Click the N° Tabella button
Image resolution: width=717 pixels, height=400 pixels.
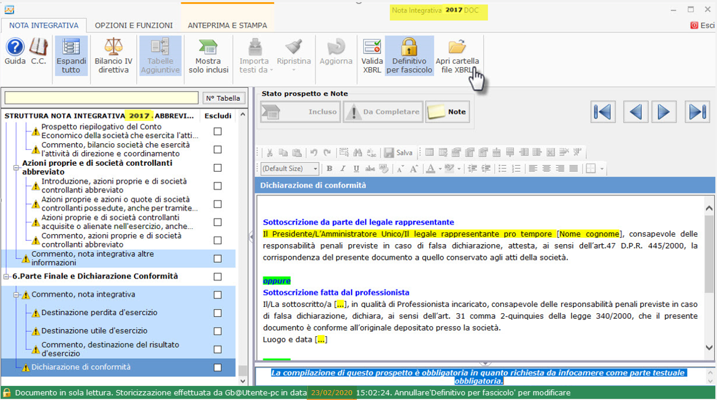pyautogui.click(x=223, y=98)
